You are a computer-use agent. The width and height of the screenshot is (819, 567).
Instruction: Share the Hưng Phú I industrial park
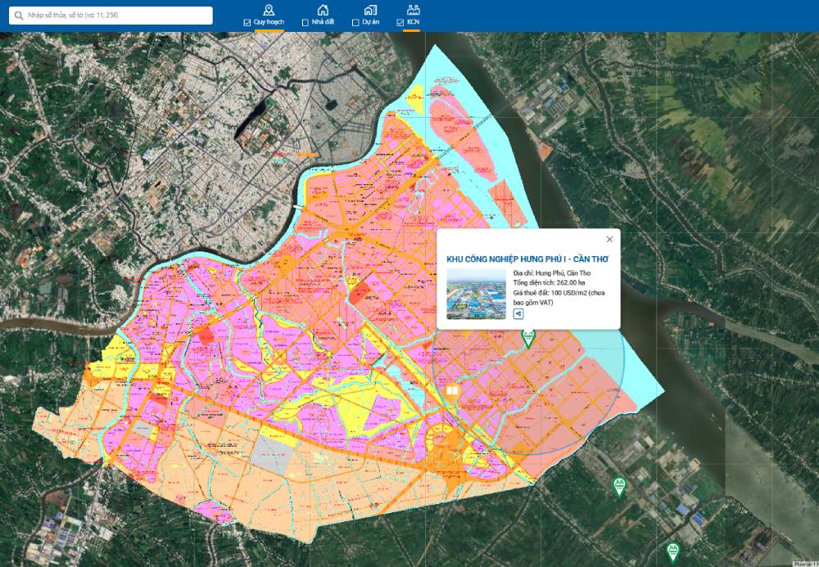[x=518, y=314]
